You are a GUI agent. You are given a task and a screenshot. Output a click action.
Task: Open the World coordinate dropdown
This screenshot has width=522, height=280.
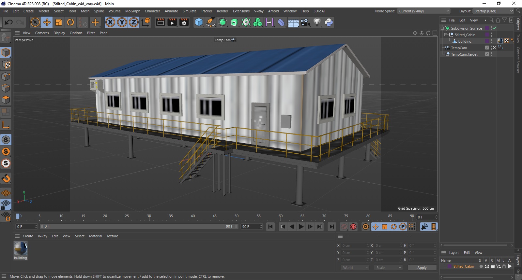pos(355,268)
